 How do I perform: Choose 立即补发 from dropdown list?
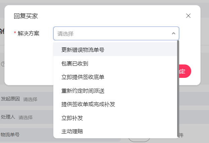click(x=115, y=118)
